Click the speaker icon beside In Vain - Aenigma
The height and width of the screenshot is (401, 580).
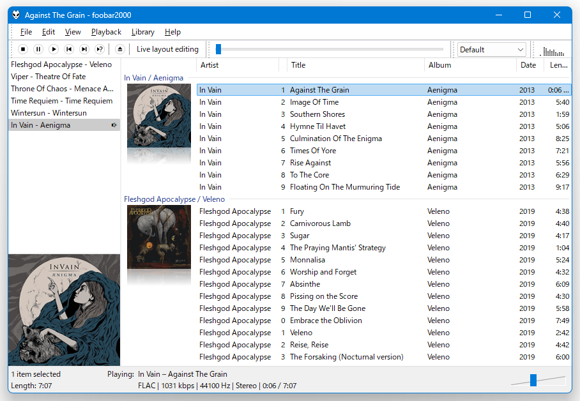click(114, 125)
